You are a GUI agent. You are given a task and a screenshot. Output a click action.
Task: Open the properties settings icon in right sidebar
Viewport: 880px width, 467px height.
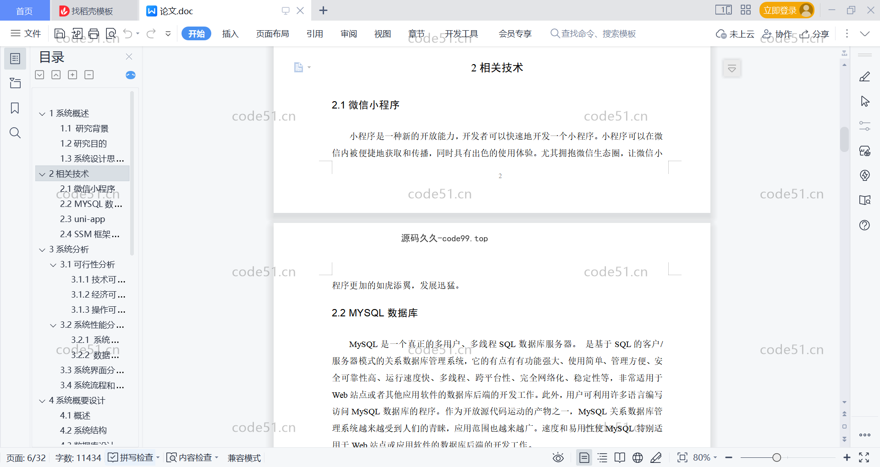[x=865, y=126]
